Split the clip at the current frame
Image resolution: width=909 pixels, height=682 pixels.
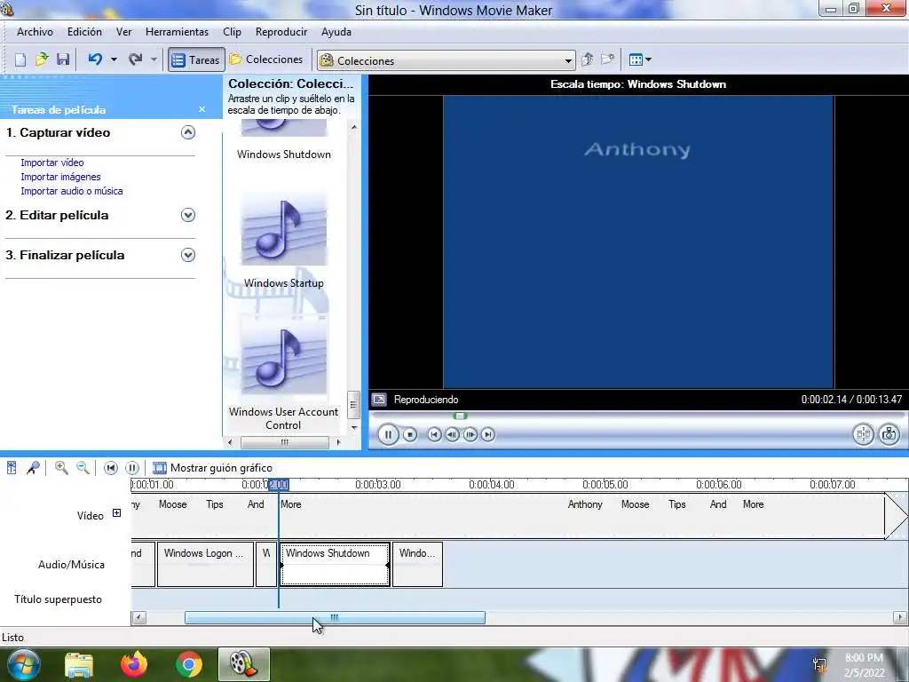coord(863,434)
